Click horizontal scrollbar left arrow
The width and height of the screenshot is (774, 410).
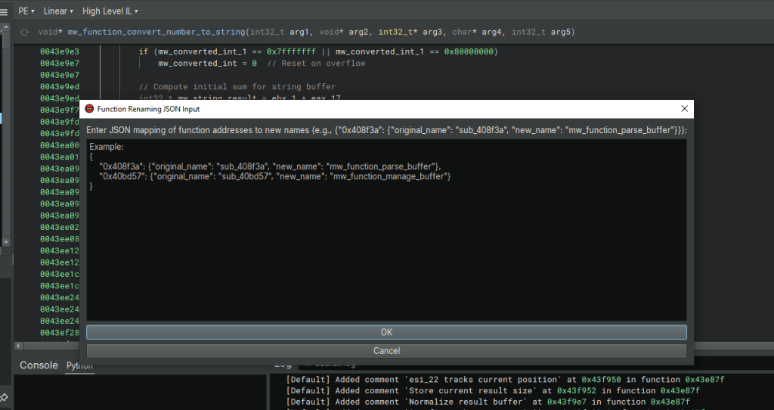coord(18,346)
